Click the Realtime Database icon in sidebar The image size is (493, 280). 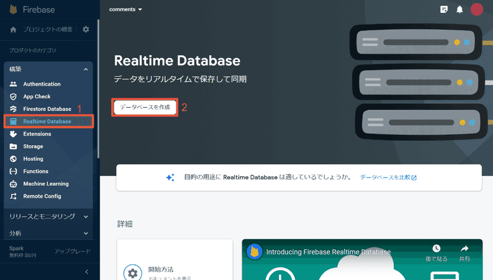[x=13, y=121]
